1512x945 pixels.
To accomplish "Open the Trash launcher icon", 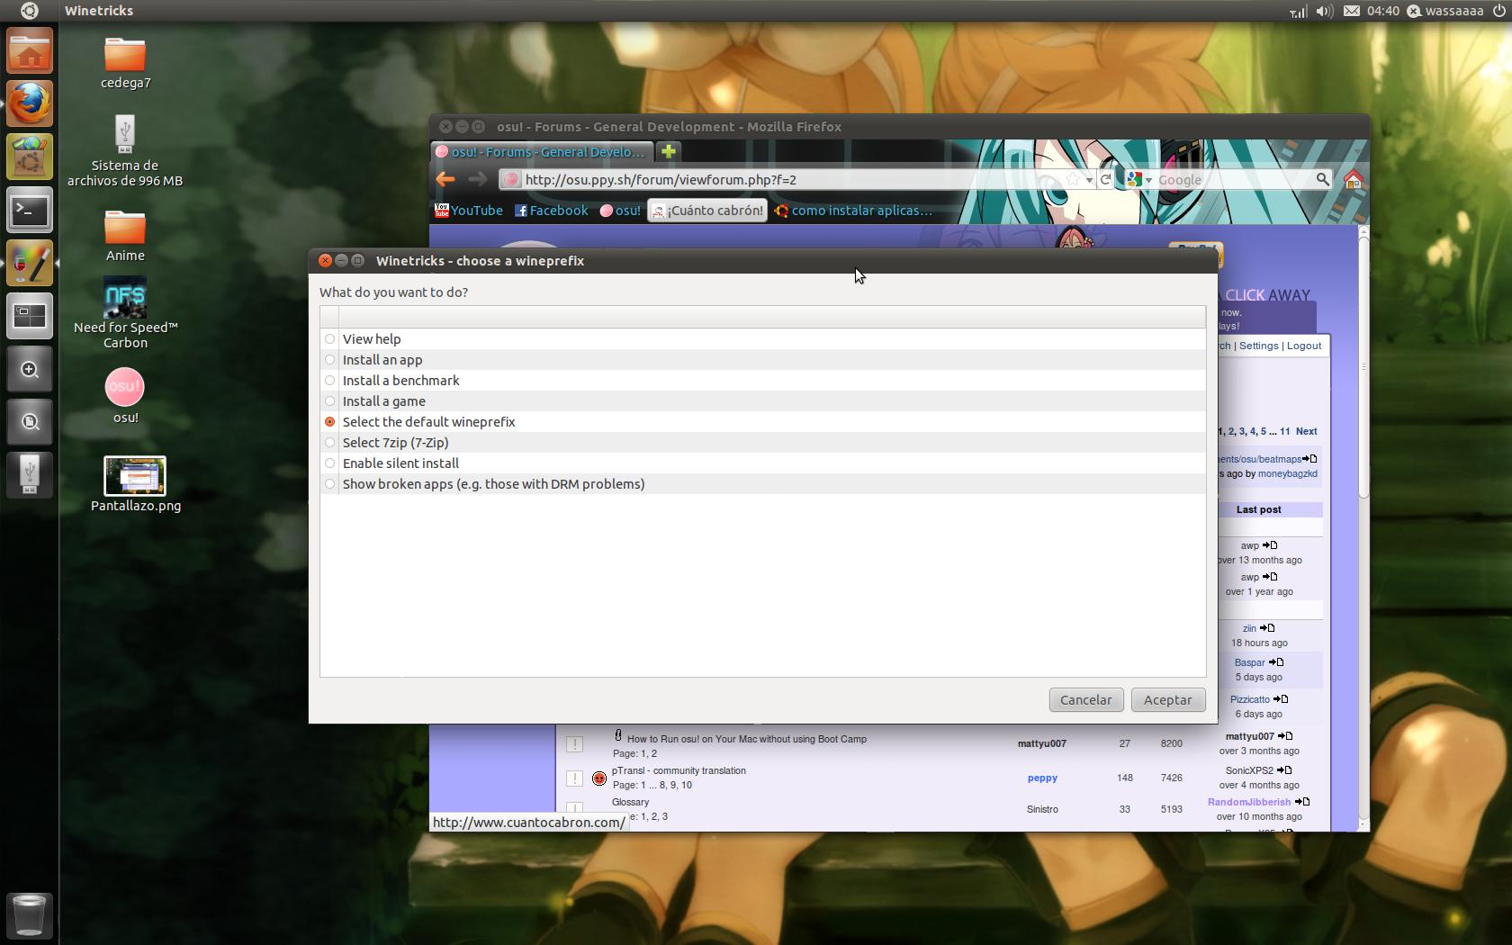I will [30, 915].
